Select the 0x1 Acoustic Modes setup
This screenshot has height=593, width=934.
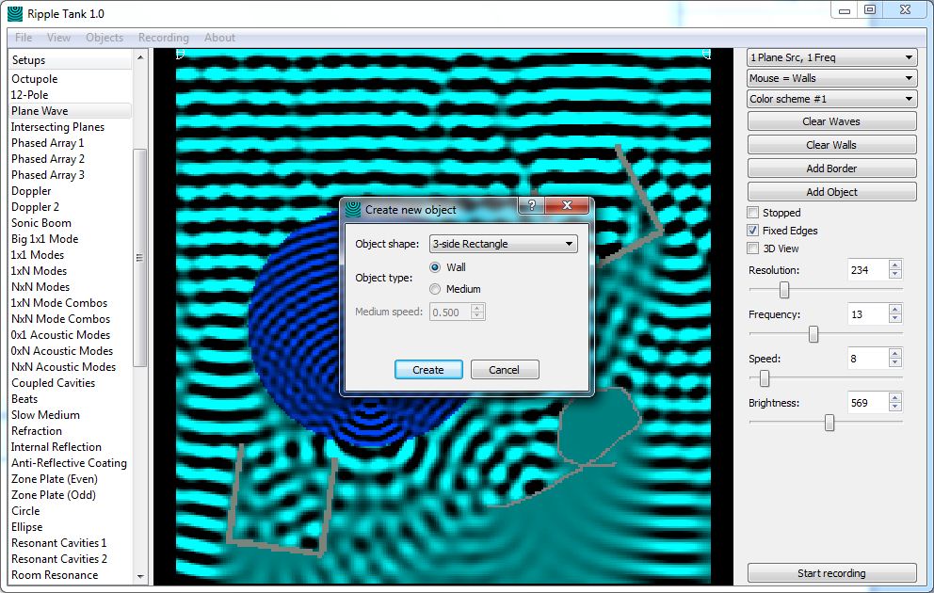tap(60, 335)
